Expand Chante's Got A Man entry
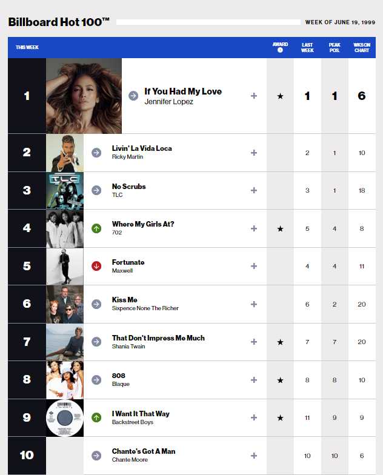 [254, 456]
